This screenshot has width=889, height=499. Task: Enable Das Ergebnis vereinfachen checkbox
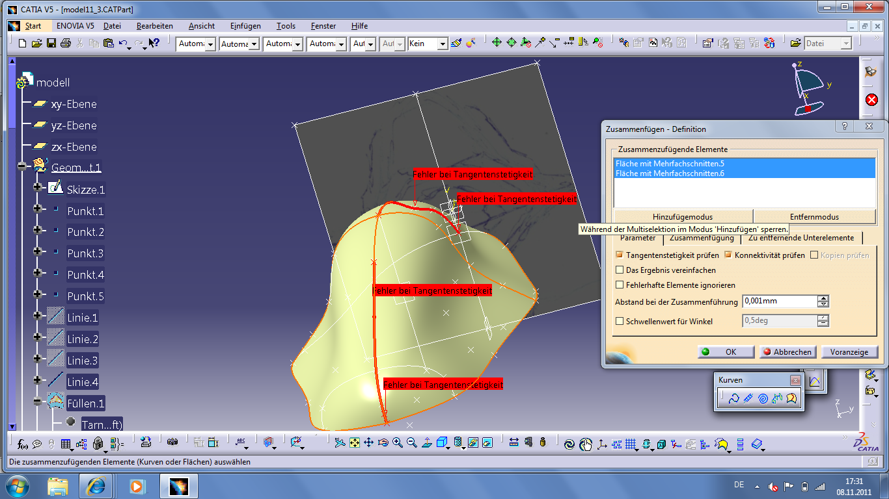(620, 270)
